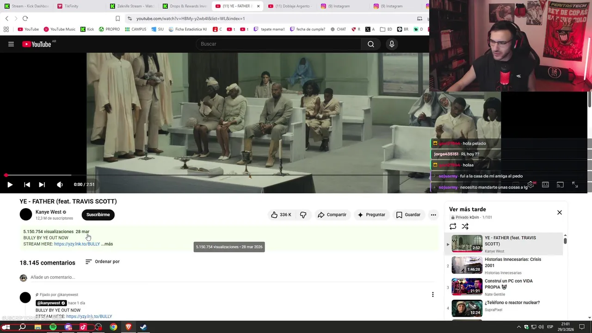Open the yzy.lnk.to/BULLY description link
The height and width of the screenshot is (333, 592).
coord(77,244)
